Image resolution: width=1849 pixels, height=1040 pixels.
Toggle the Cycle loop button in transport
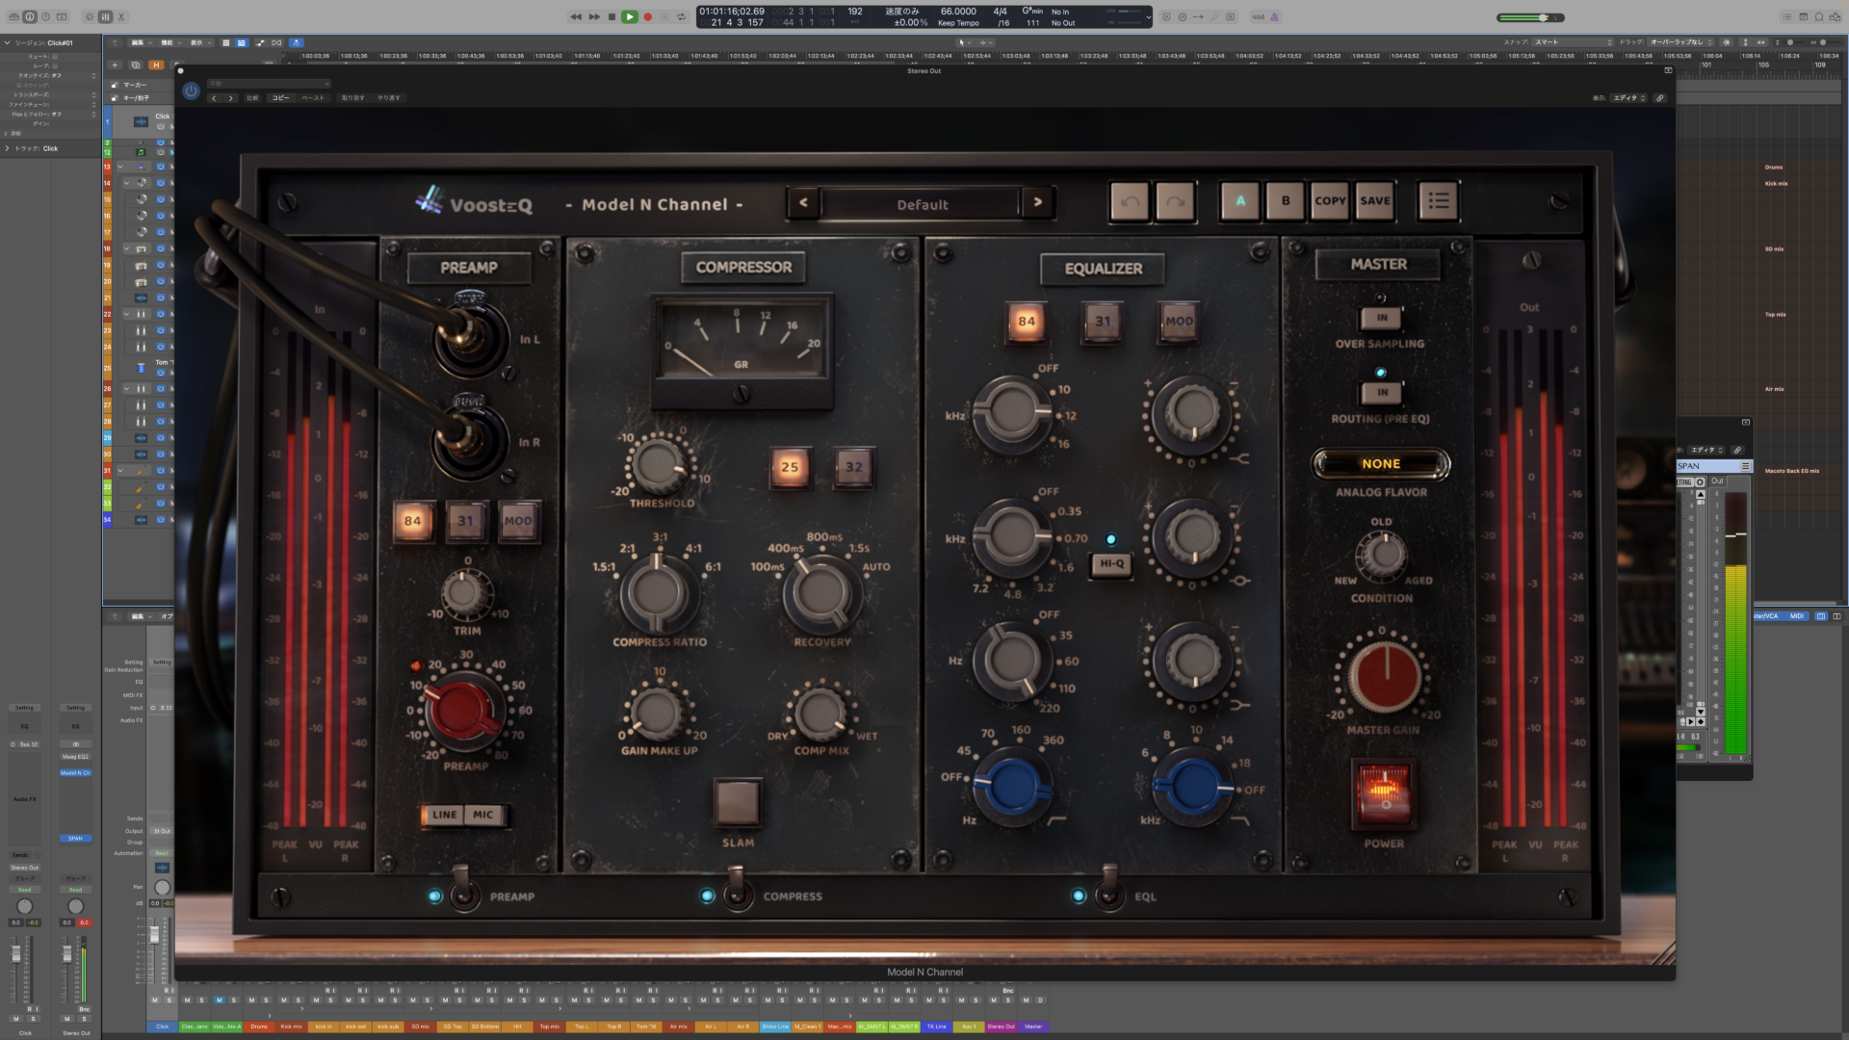pyautogui.click(x=681, y=16)
